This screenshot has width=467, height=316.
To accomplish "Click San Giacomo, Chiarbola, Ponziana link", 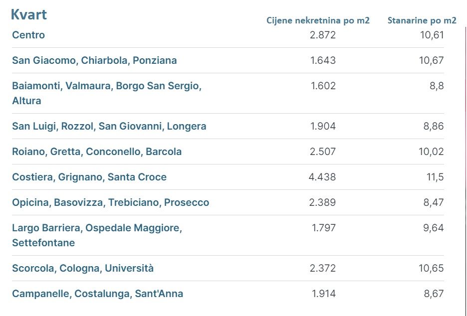I will coord(94,60).
